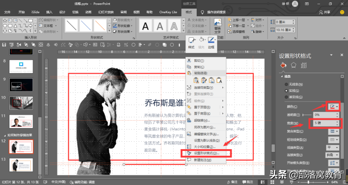Click the smiley feedback icon
348x185 pixels.
(x=342, y=12)
